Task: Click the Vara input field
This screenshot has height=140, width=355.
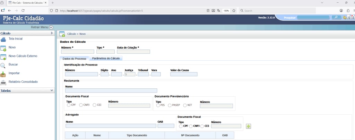Action: [156, 74]
